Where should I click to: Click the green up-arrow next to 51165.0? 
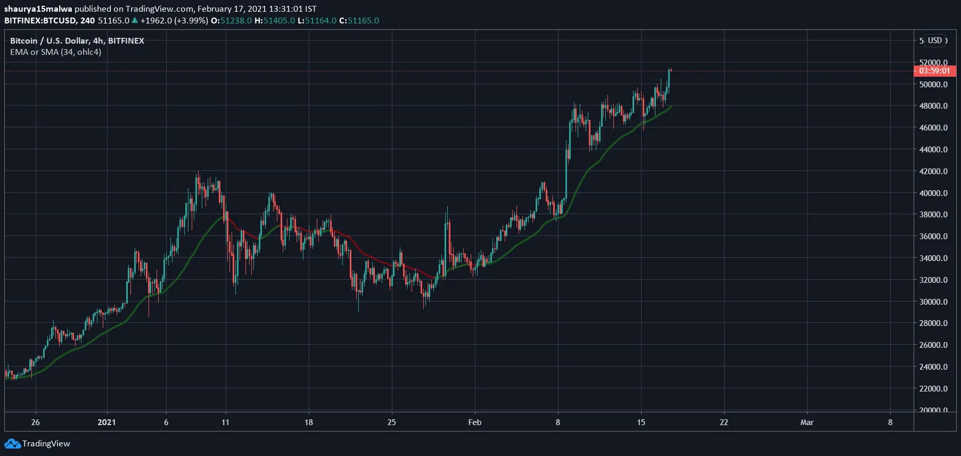[135, 20]
